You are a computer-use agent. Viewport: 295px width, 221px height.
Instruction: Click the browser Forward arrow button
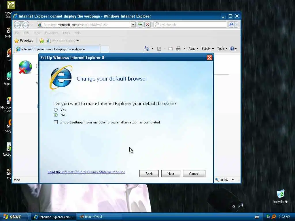[26, 24]
